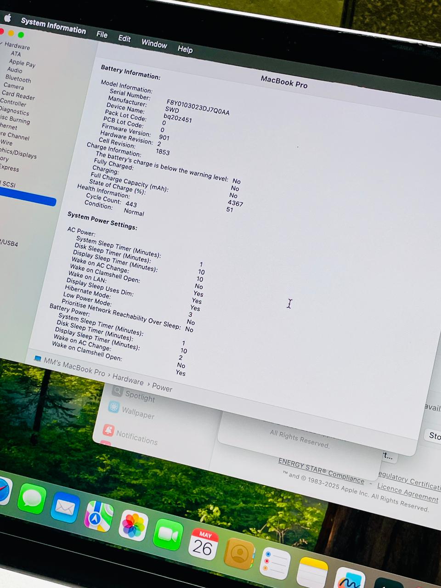Select Audio in the sidebar
The height and width of the screenshot is (588, 441).
pyautogui.click(x=15, y=70)
